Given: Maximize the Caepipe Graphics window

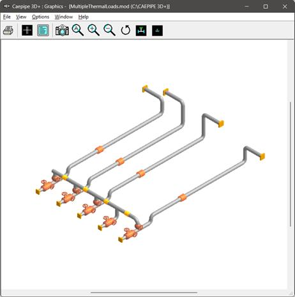Looking at the screenshot, I should click(266, 6).
